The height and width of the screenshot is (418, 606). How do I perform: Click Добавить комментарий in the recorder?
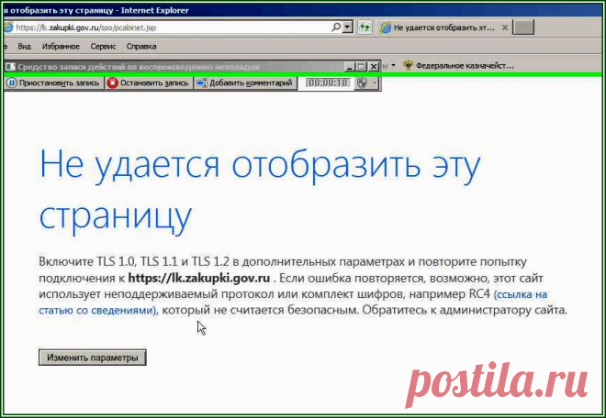(x=244, y=83)
